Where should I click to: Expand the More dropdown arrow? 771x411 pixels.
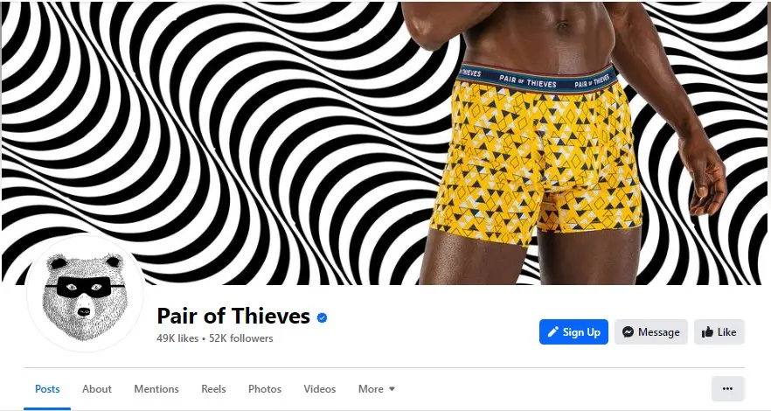(x=392, y=389)
